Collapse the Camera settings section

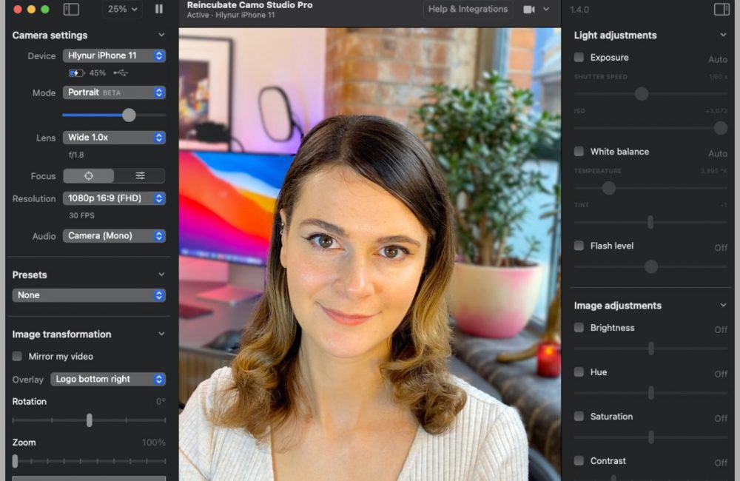coord(161,36)
